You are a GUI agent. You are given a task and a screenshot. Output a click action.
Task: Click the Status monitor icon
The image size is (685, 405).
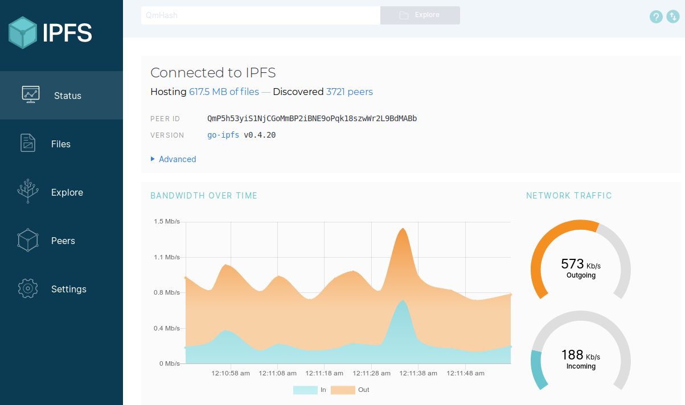pos(31,94)
